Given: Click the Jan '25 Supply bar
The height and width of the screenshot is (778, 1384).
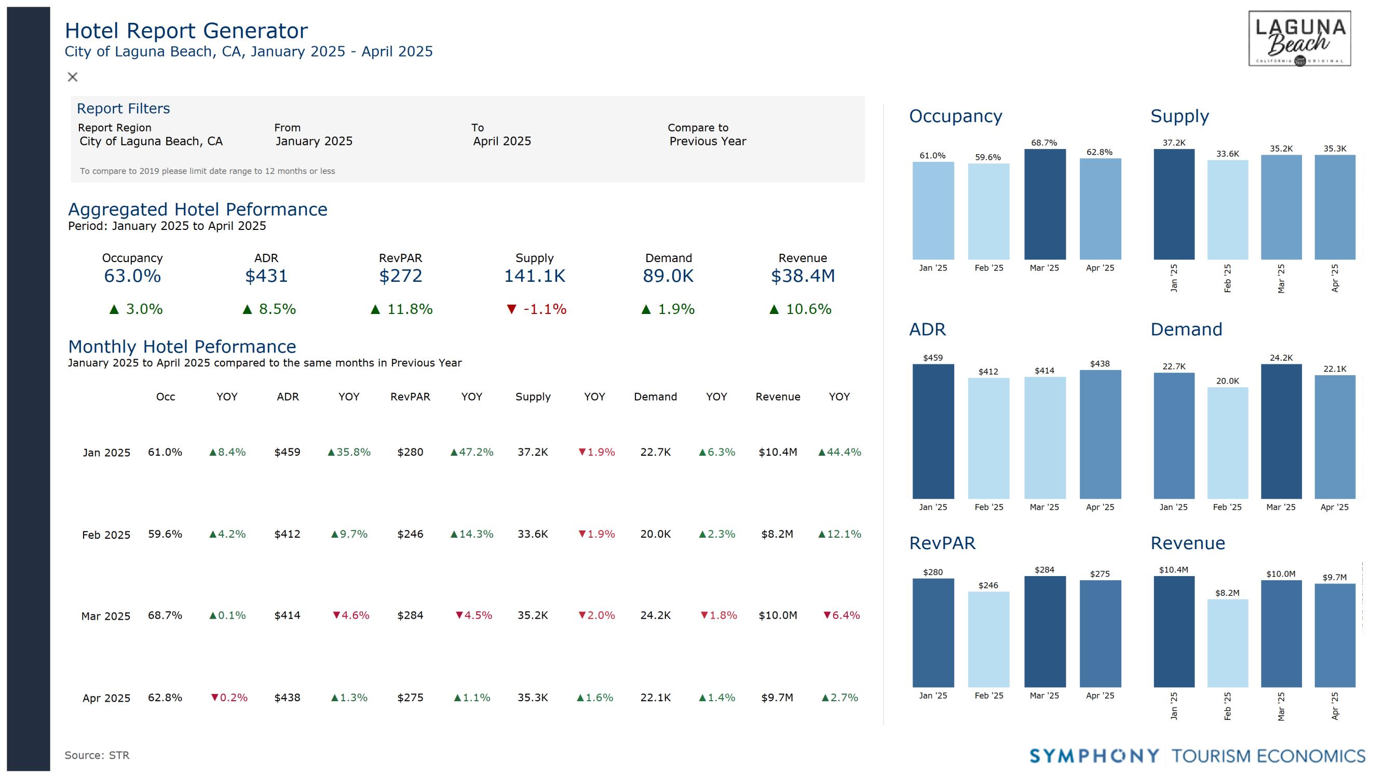Looking at the screenshot, I should [1173, 204].
